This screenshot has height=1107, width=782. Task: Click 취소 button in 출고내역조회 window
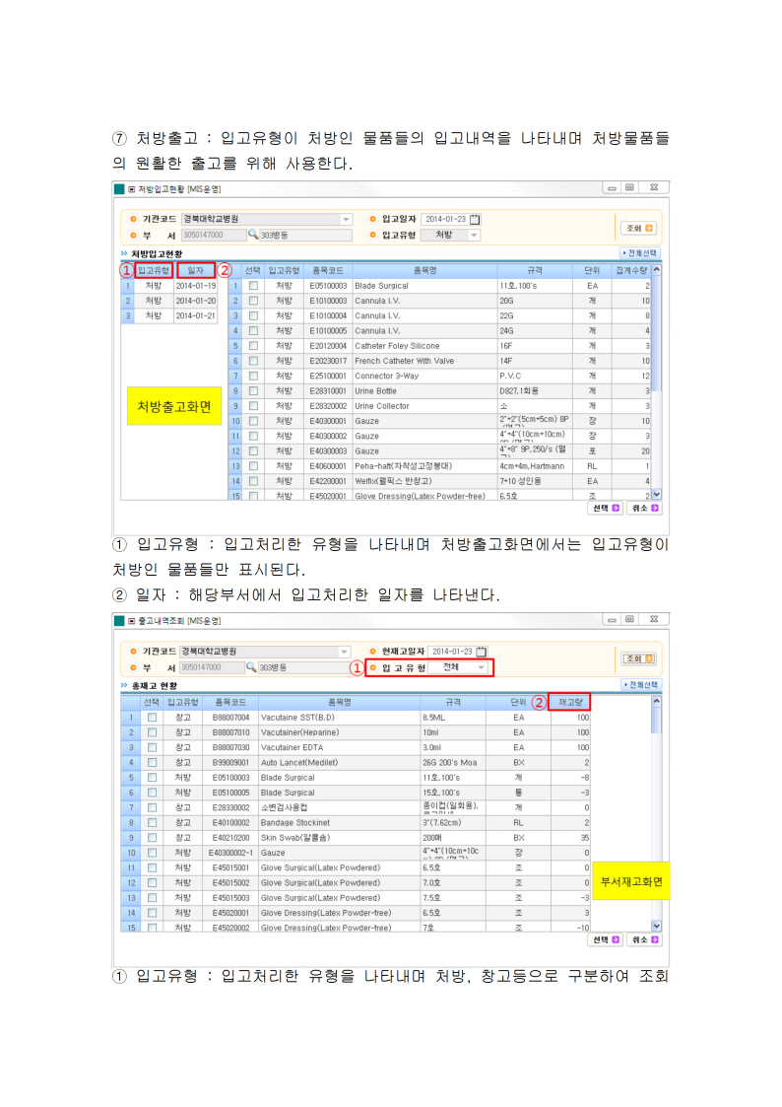[643, 940]
